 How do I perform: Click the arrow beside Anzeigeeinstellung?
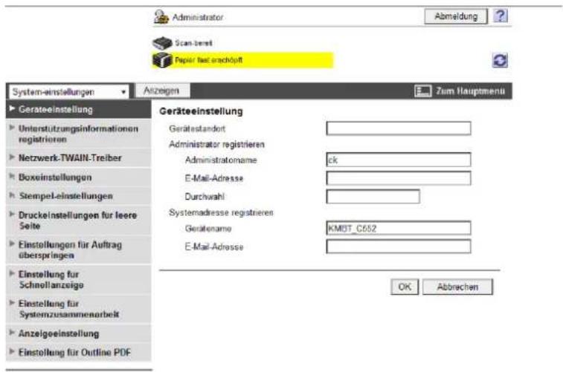tap(12, 333)
